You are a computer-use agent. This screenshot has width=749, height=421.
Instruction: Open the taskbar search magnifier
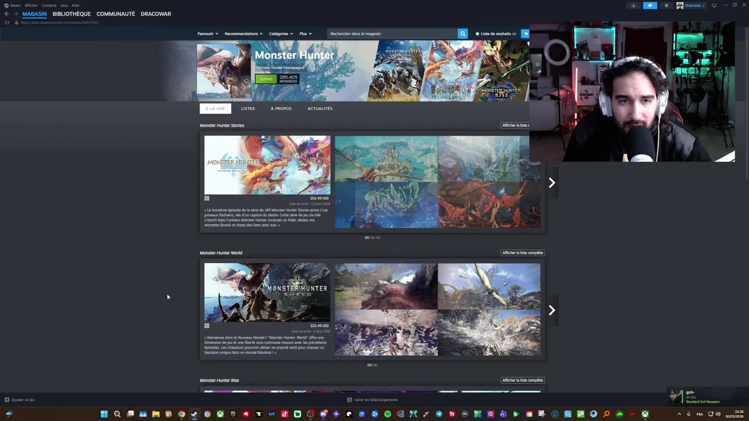pos(117,414)
